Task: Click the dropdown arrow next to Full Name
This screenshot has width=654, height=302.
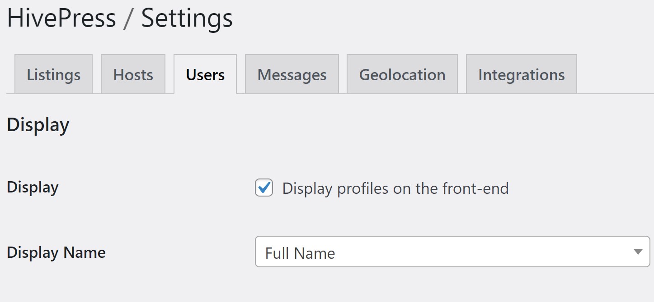Action: coord(638,252)
